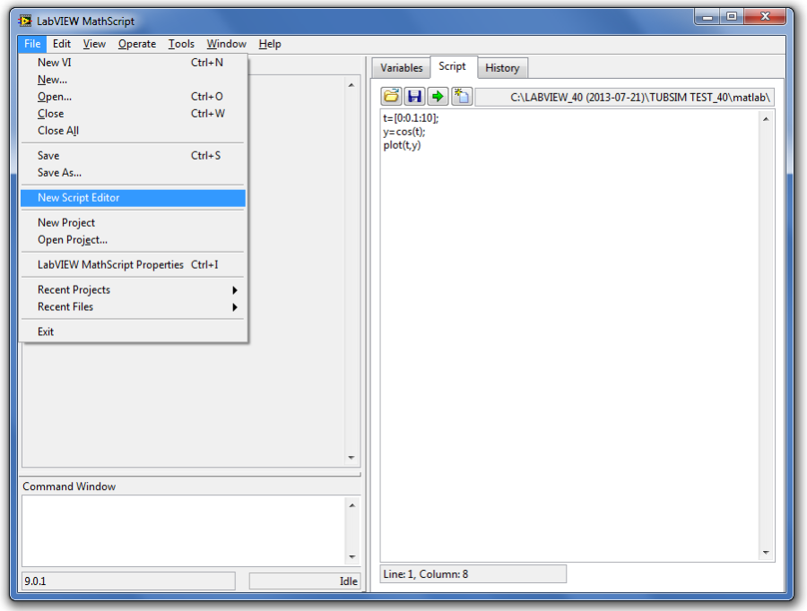Choose Close All from the menu

point(133,131)
